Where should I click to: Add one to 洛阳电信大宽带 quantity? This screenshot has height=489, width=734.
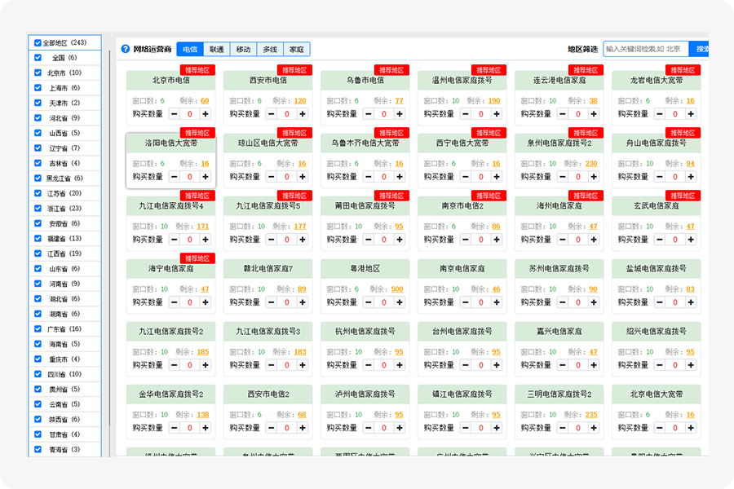(x=206, y=177)
